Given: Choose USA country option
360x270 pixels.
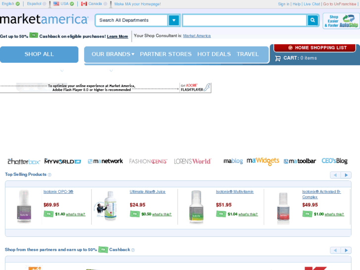Looking at the screenshot, I should (x=63, y=3).
